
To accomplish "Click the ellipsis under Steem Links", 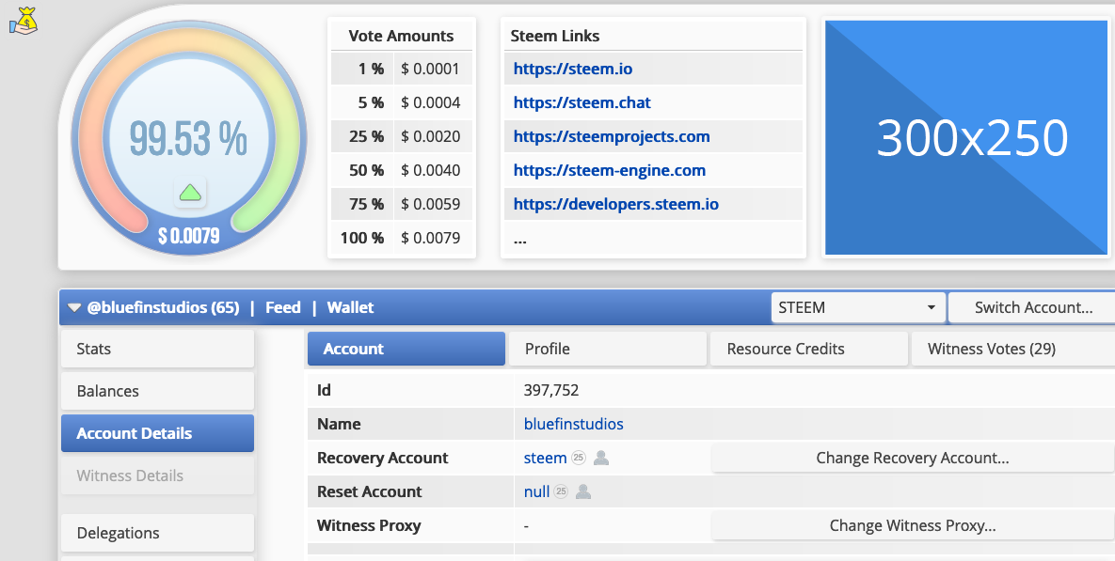I will [519, 240].
